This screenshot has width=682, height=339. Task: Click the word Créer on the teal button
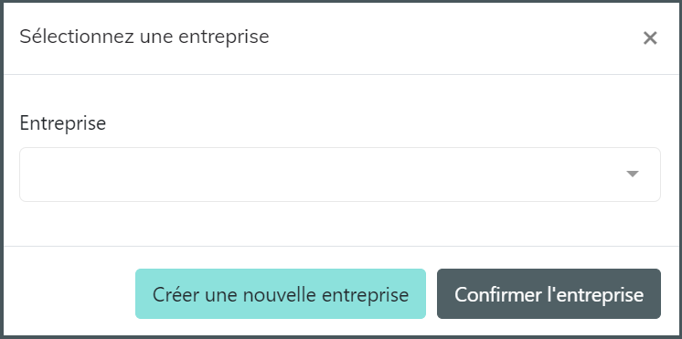point(176,294)
